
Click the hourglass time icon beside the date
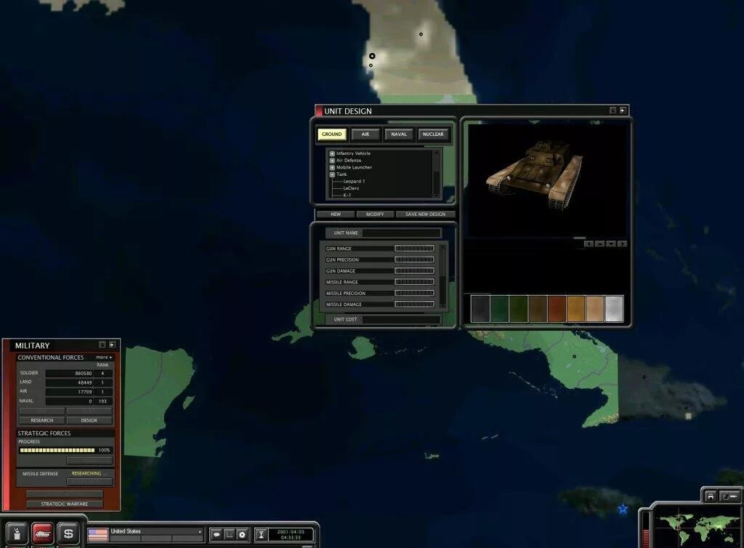(260, 533)
